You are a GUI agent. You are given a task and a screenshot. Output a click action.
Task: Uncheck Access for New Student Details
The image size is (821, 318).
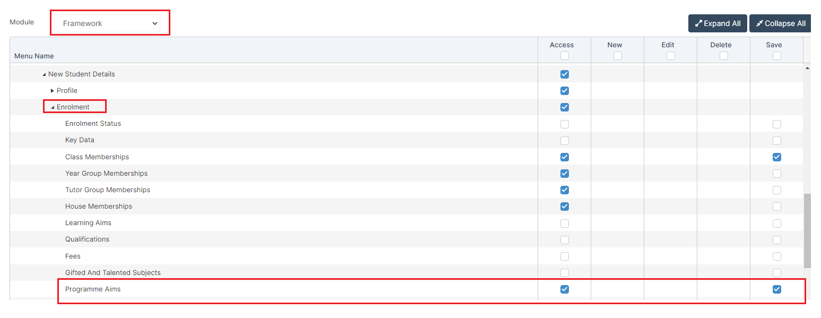565,74
